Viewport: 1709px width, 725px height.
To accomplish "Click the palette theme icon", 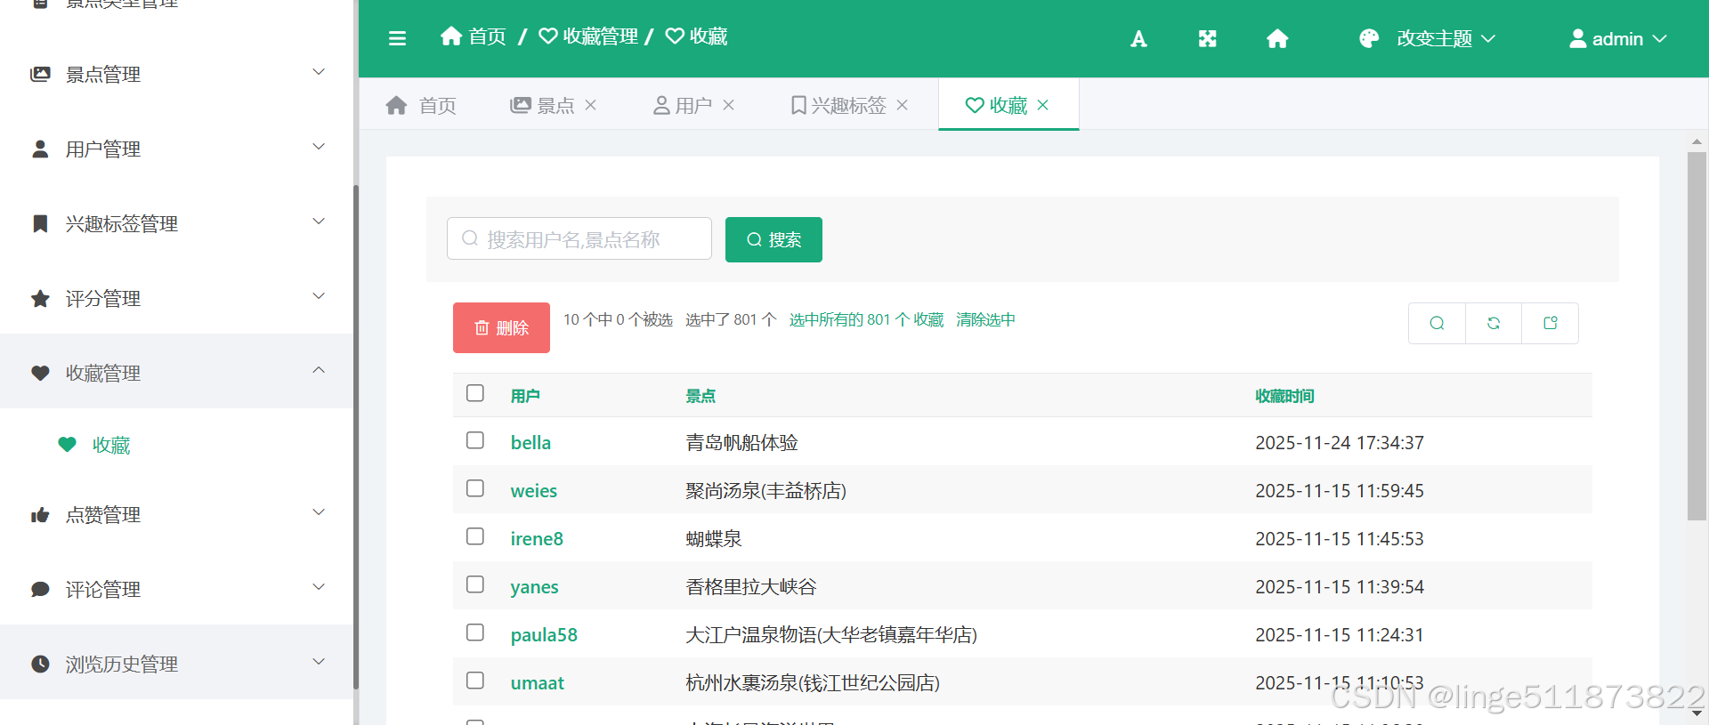I will pyautogui.click(x=1369, y=38).
